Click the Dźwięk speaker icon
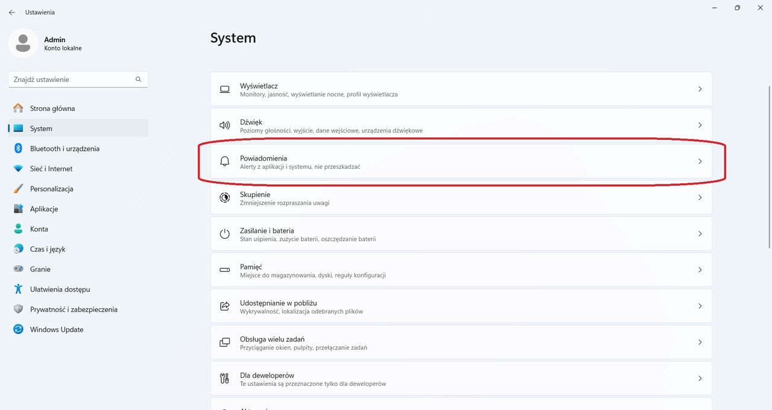This screenshot has width=772, height=410. point(224,125)
